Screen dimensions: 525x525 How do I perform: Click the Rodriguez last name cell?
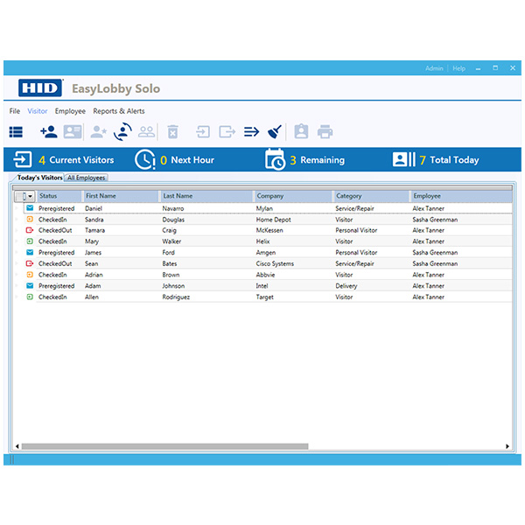click(x=176, y=297)
